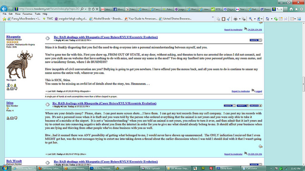Viewport: 305px width, 171px height.
Task: Click email envelope icon under Rhasputin's avatar
Action: [x=12, y=89]
